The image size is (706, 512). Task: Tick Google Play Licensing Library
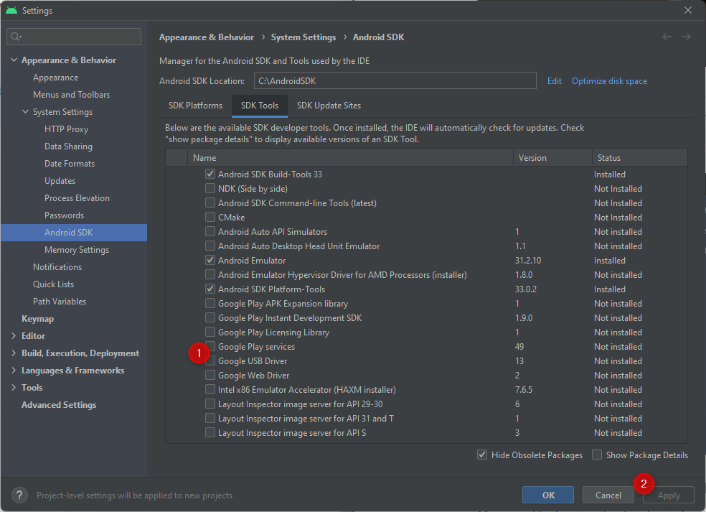[210, 332]
